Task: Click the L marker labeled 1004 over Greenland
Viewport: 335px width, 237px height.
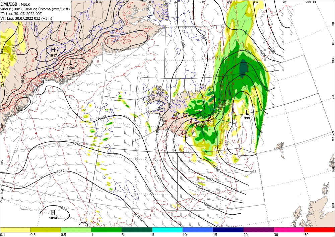Action: pos(71,63)
